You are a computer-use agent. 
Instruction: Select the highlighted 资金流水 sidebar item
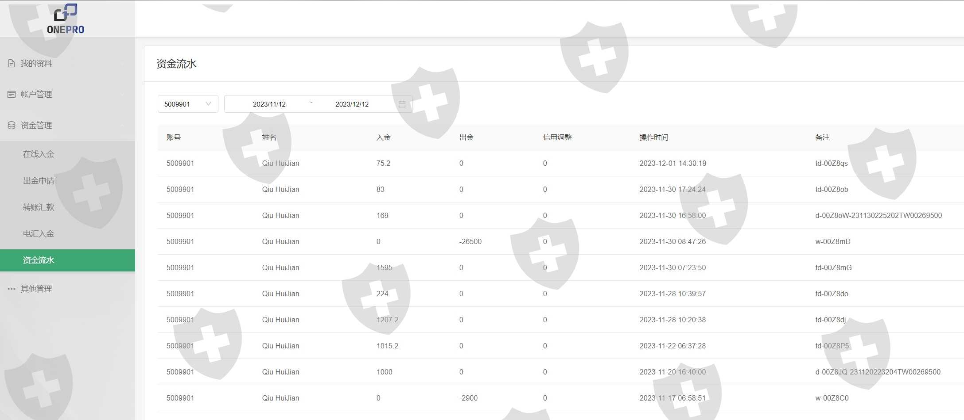[x=67, y=260]
